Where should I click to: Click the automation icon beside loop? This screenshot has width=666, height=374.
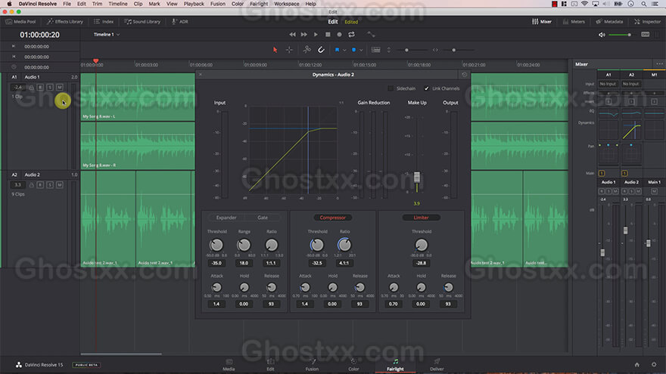[371, 34]
